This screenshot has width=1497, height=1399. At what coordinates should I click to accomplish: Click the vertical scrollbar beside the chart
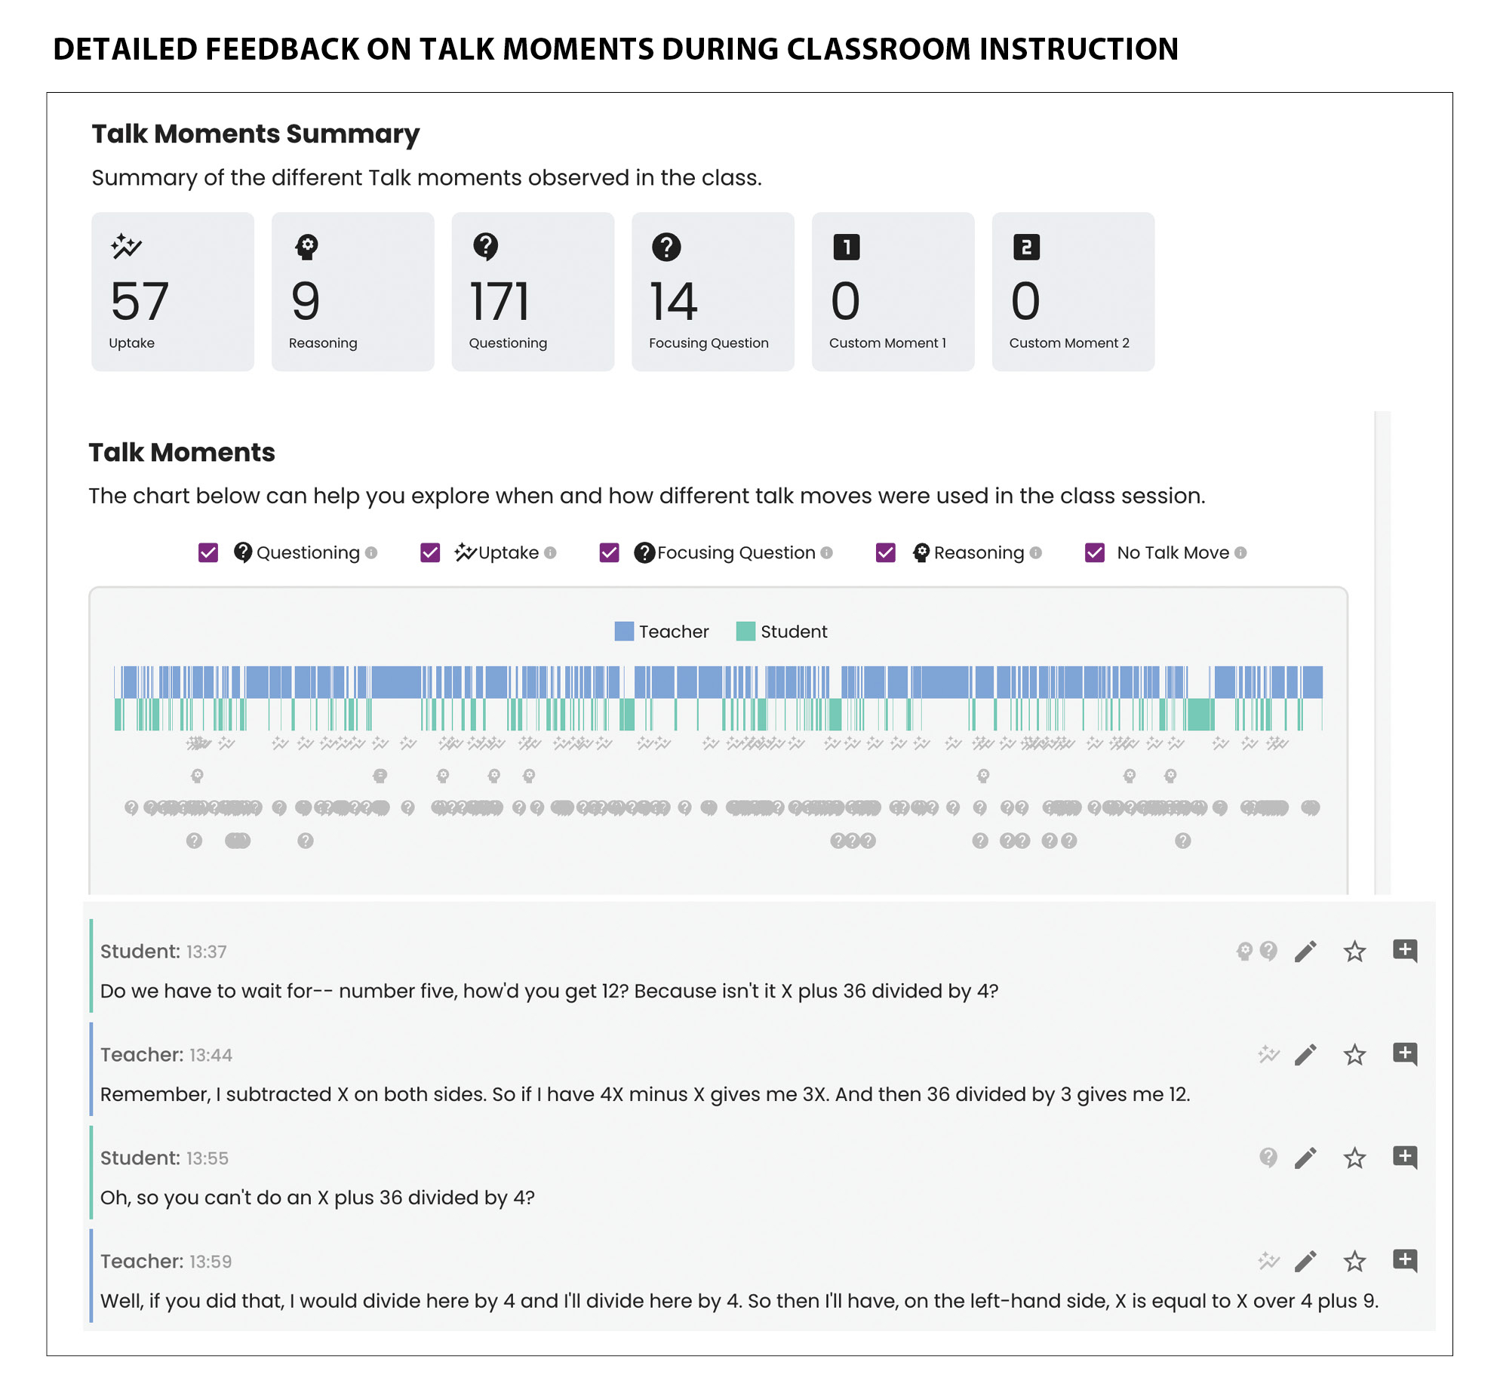click(x=1382, y=649)
